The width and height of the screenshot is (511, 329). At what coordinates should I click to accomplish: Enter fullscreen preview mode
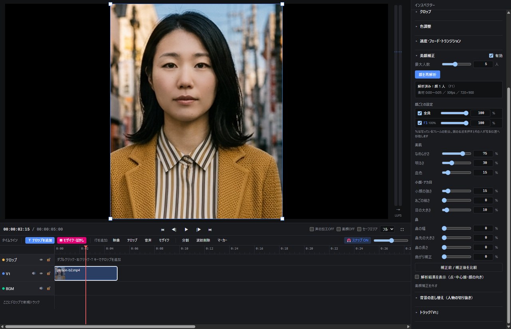click(x=402, y=229)
